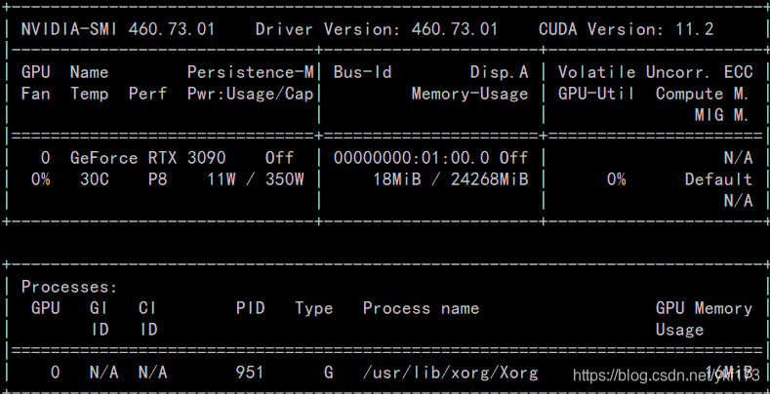Click the "N/A" under CI ID

152,372
